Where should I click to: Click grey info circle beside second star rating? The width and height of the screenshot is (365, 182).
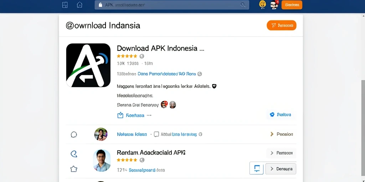click(142, 160)
